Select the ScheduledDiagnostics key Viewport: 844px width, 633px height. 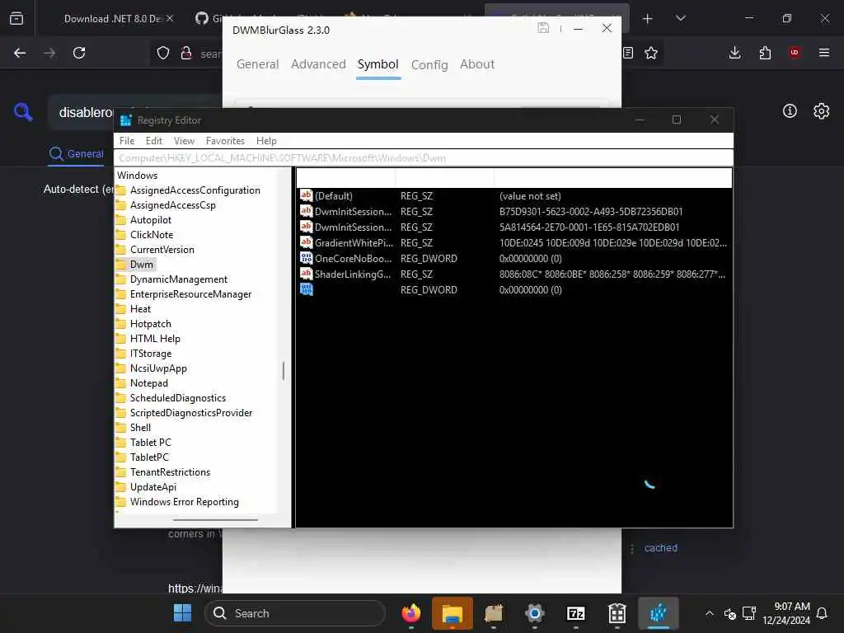[x=178, y=398]
